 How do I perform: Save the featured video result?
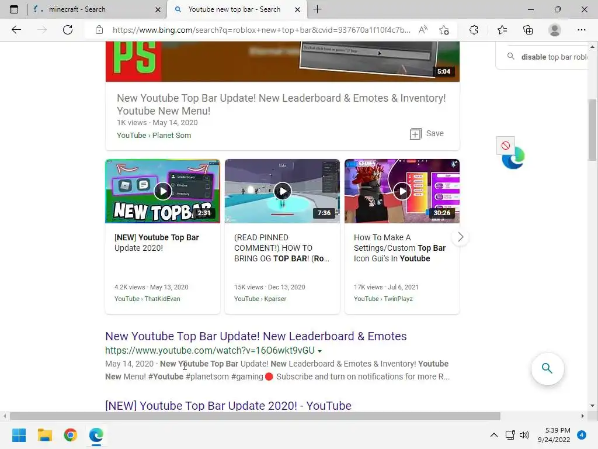pyautogui.click(x=427, y=134)
